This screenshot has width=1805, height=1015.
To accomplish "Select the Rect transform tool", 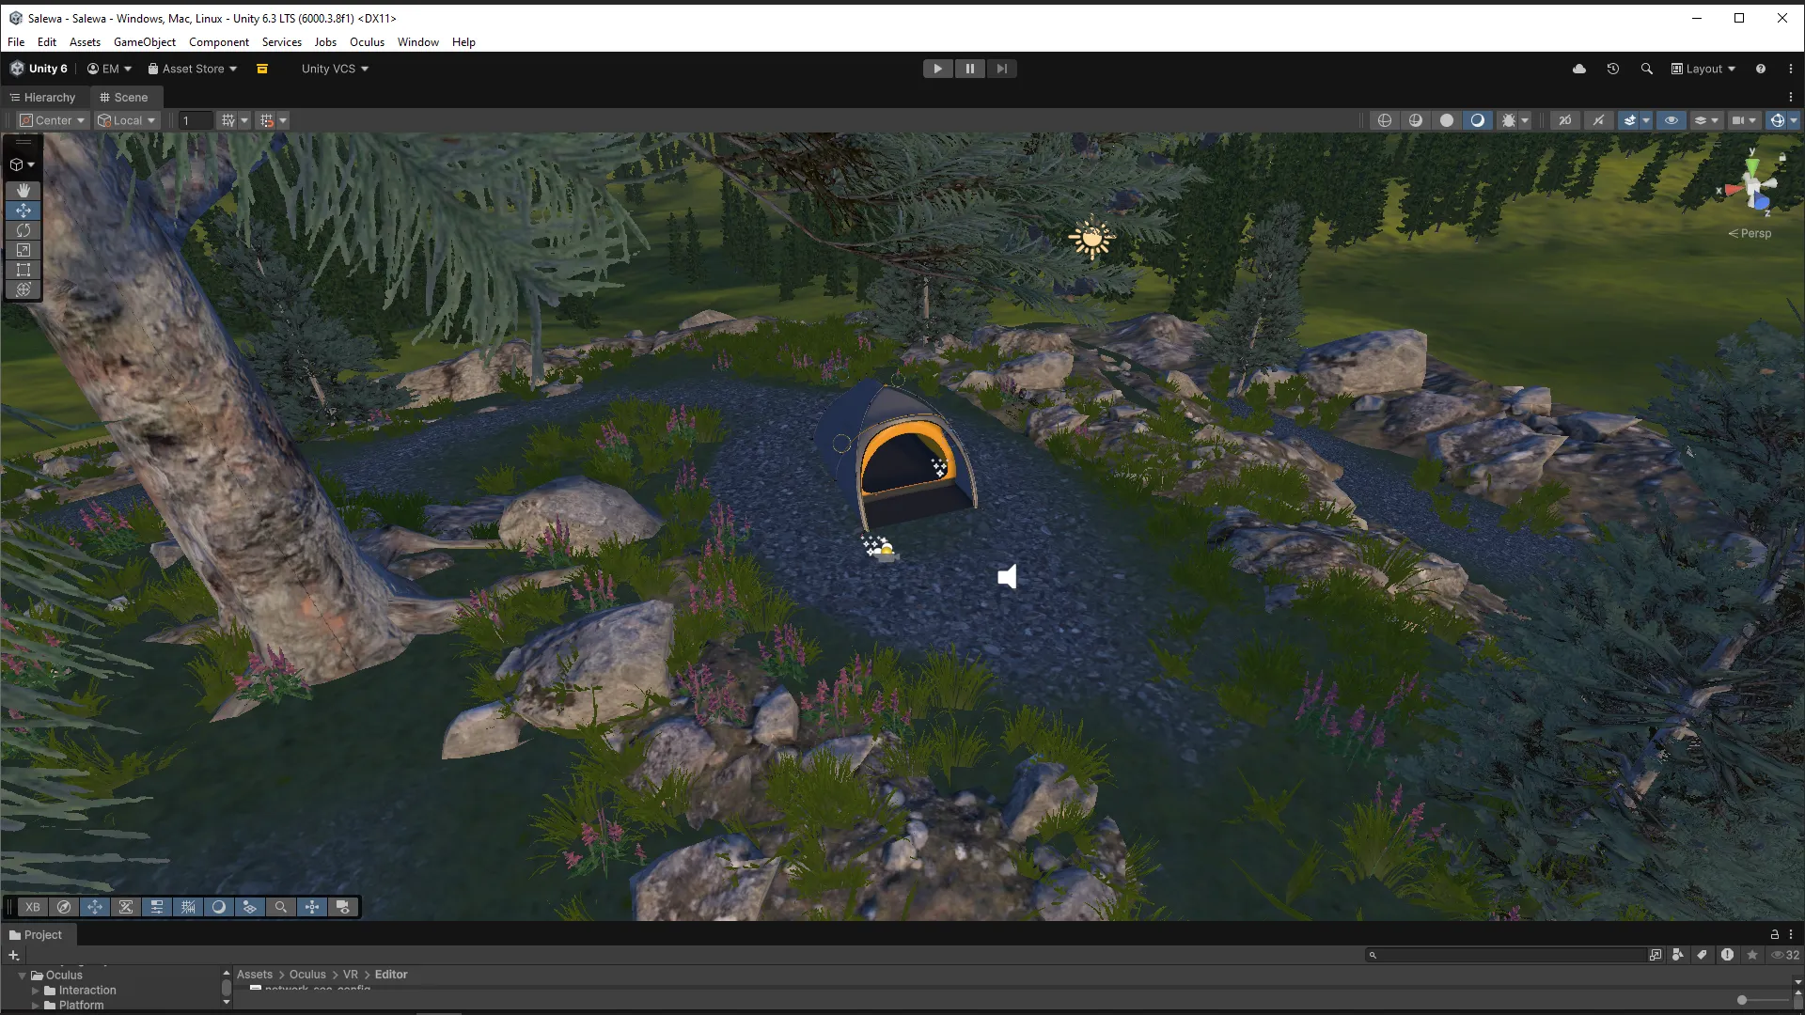I will (x=24, y=270).
